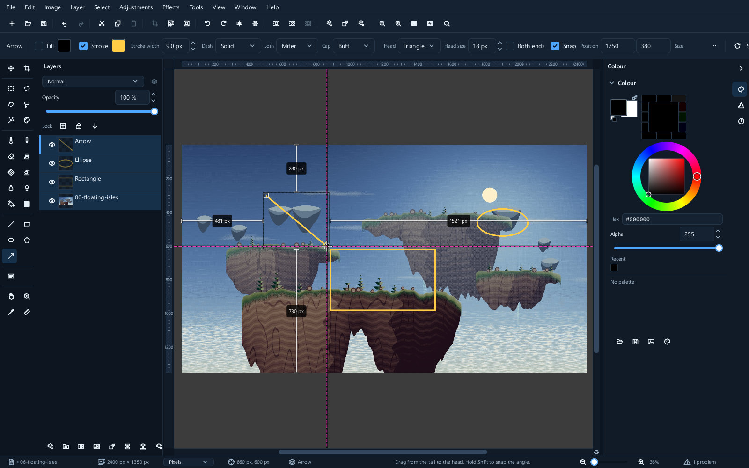
Task: Click the Stroke width input field
Action: click(176, 46)
